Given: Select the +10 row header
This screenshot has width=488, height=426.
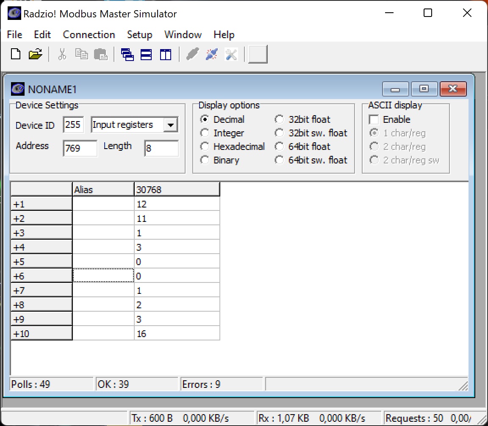Looking at the screenshot, I should pos(42,334).
